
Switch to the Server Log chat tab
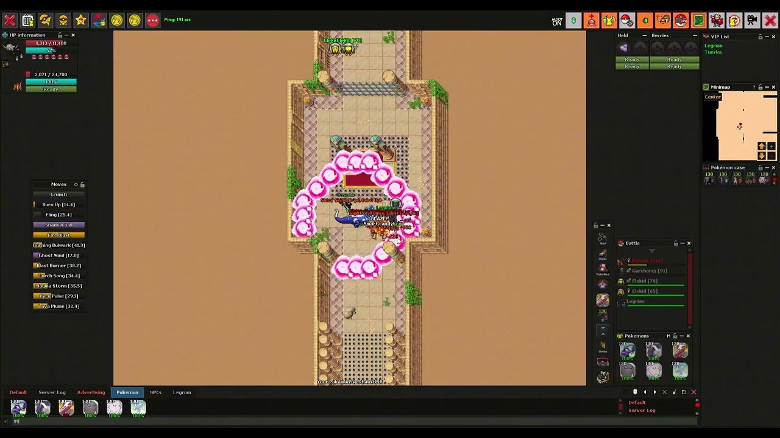pos(52,392)
